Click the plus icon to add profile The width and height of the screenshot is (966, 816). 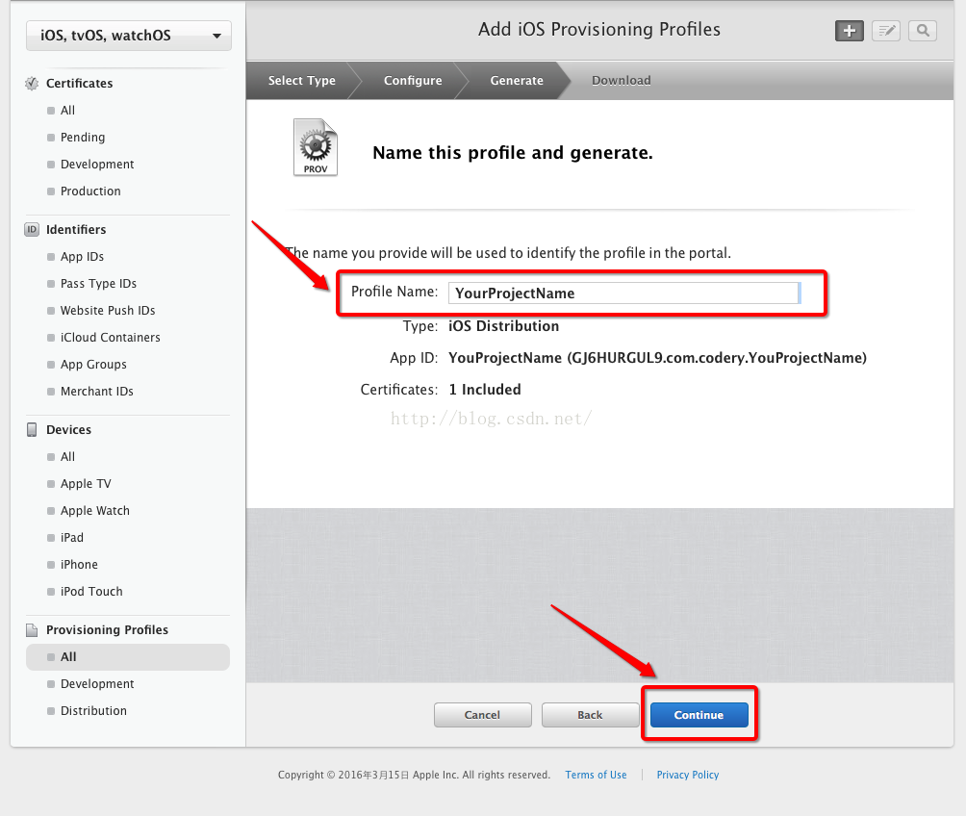[x=849, y=31]
